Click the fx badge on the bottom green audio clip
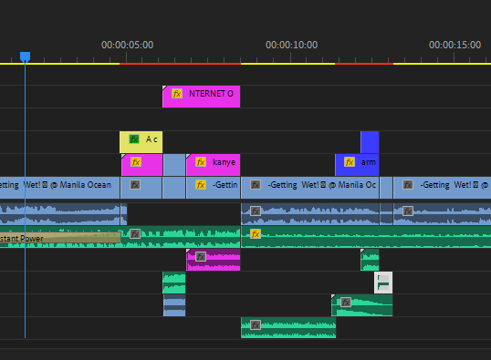Viewport: 491px width, 360px height. click(256, 325)
